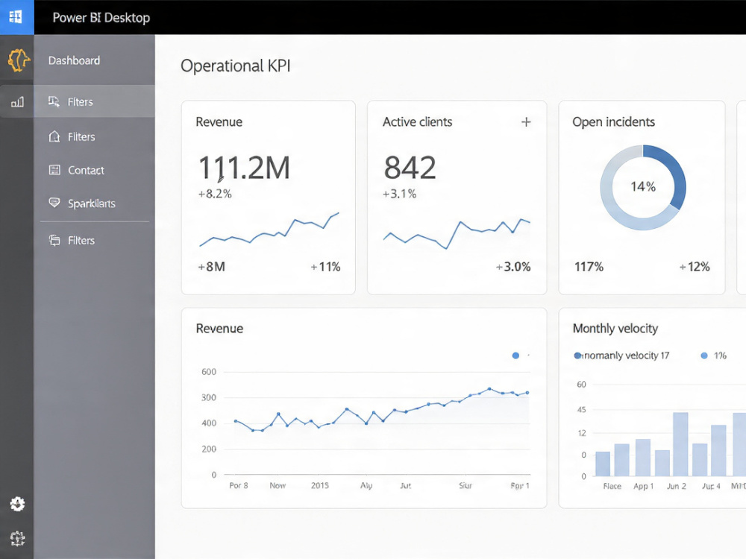Open the bar chart view icon in left rail
746x559 pixels.
17,101
